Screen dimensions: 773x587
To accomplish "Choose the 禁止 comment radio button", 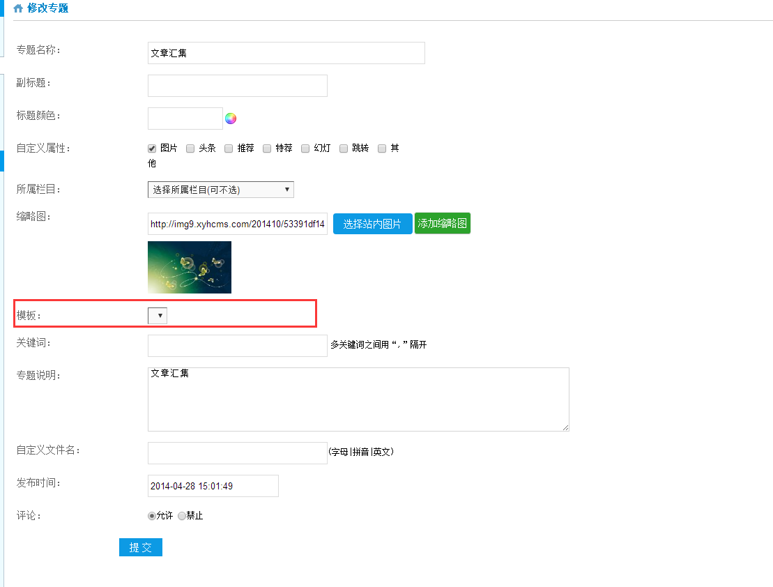I will point(182,516).
